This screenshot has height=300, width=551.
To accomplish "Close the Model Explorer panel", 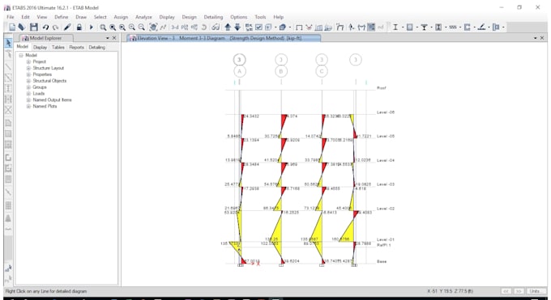I will tap(114, 38).
